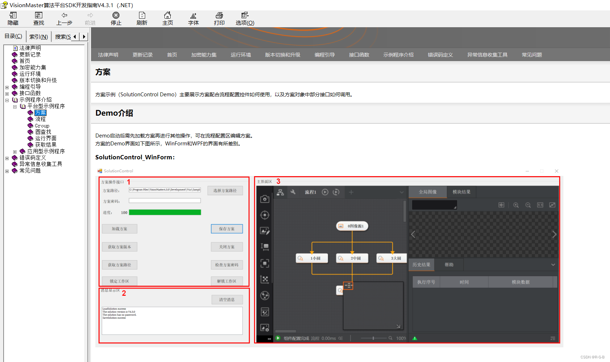Click the 刷新 refresh icon in help toolbar
This screenshot has width=610, height=362.
(x=142, y=18)
